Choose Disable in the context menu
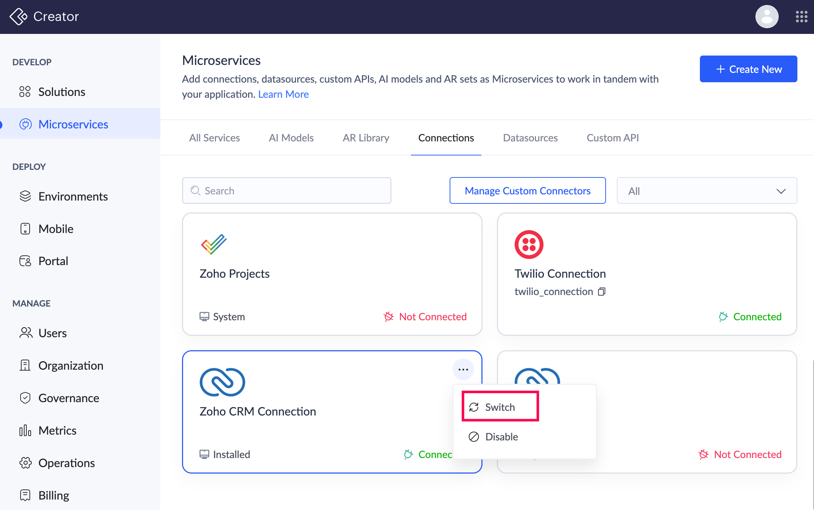 point(501,437)
